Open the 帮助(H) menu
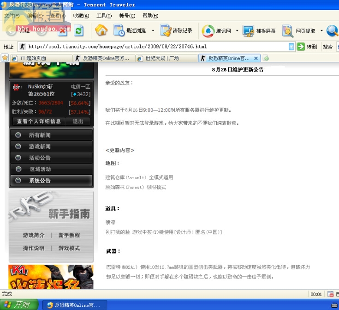Image resolution: width=339 pixels, height=310 pixels. click(x=150, y=16)
